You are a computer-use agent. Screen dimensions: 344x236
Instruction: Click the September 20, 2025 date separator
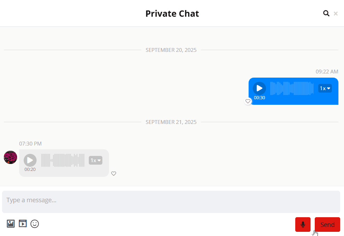(x=171, y=50)
